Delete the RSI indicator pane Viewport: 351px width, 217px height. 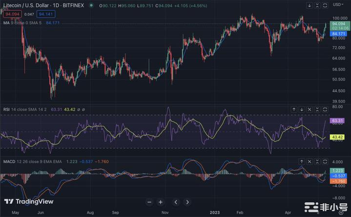point(310,110)
